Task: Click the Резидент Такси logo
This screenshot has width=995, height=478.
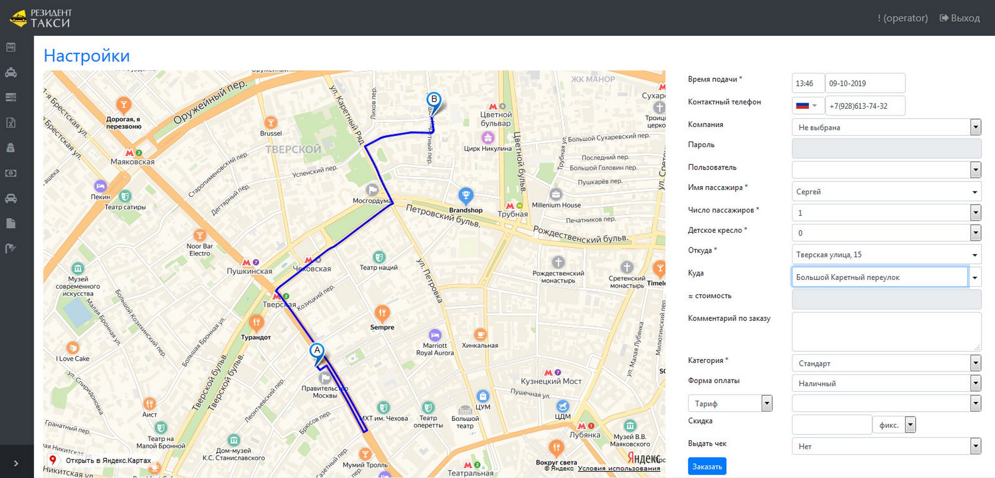Action: click(x=40, y=18)
